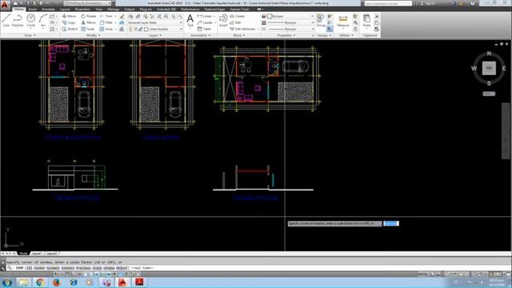Open Google Chrome from the taskbar
Viewport: 512px width, 288px height.
(40, 282)
